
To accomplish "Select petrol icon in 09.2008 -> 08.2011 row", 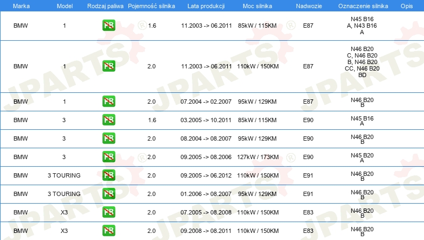I will pyautogui.click(x=108, y=230).
